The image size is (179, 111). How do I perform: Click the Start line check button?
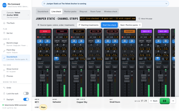109,25
